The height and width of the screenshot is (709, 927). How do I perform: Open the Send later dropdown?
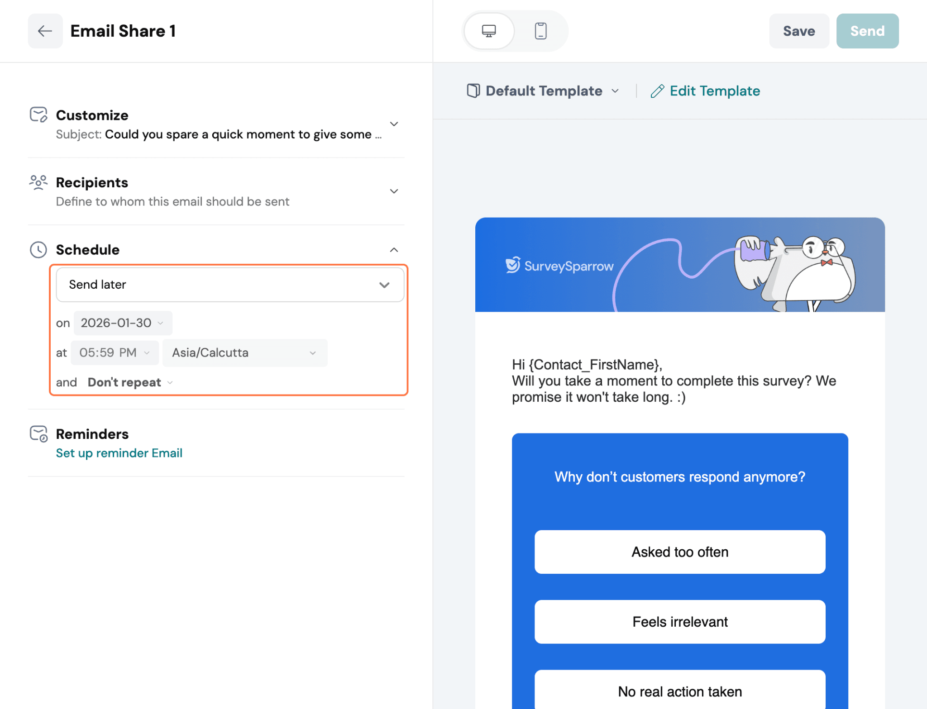click(229, 285)
